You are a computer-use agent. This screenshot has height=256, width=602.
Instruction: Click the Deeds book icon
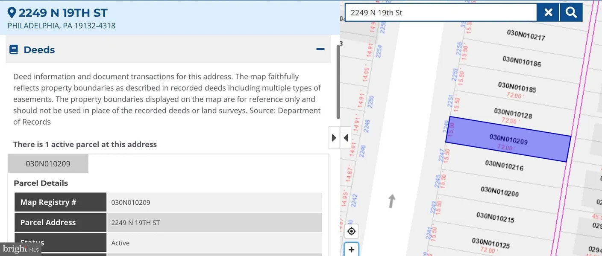click(x=14, y=50)
